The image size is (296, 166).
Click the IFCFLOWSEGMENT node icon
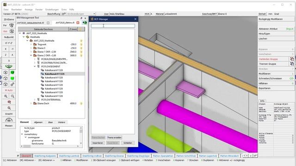pos(38,66)
